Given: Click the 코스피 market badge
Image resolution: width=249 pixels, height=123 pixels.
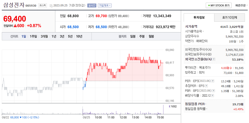Looking at the screenshot, I should (43, 5).
